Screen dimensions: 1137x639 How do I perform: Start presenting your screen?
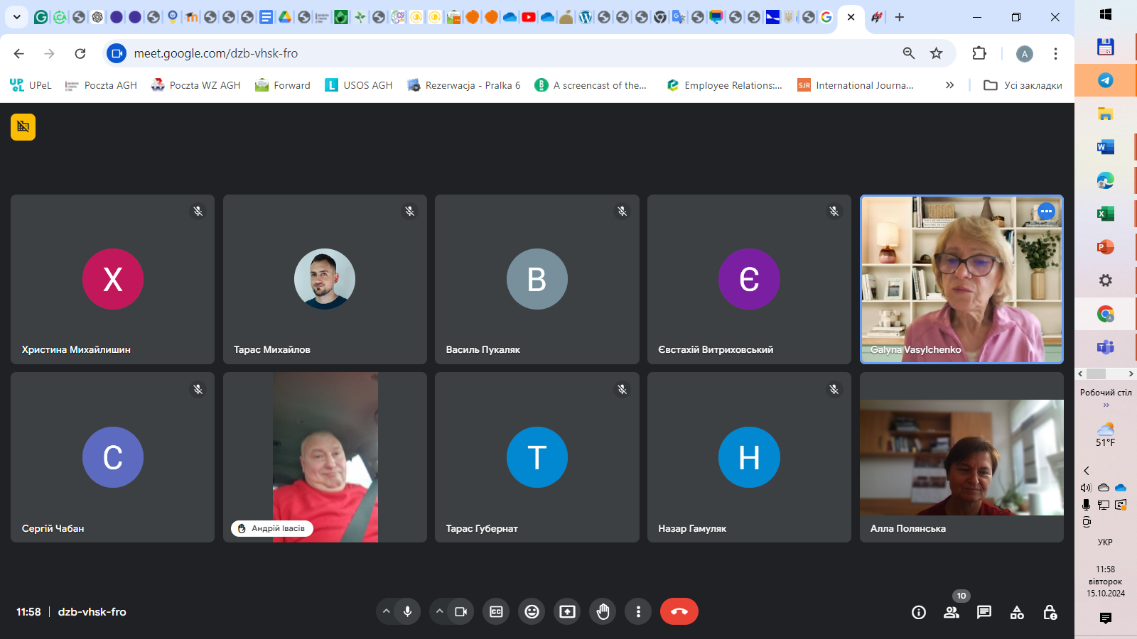pos(567,611)
